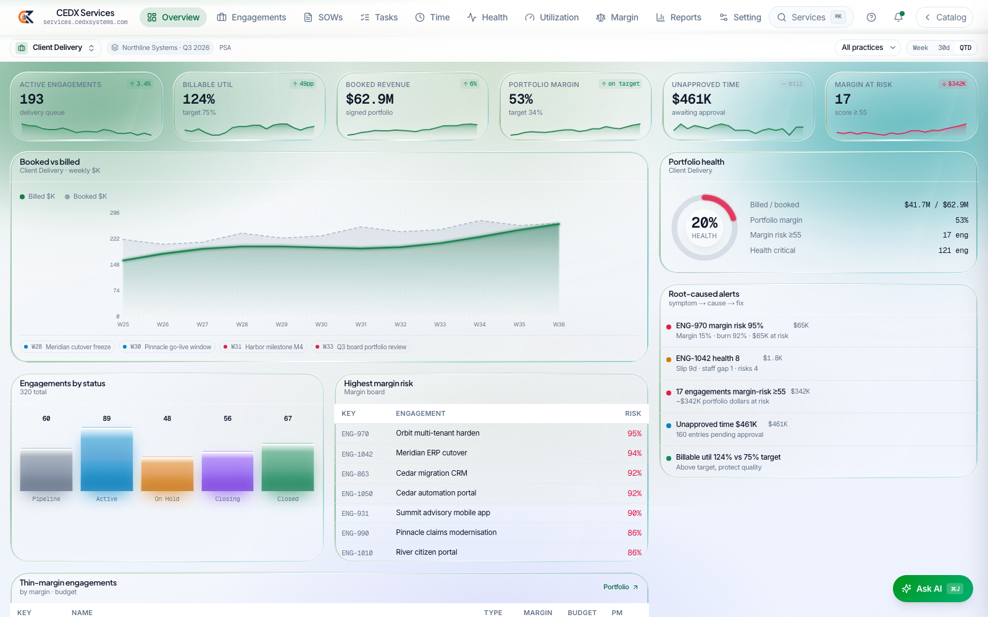Open the Reports tab
Screen dimensions: 988x617
pyautogui.click(x=678, y=17)
